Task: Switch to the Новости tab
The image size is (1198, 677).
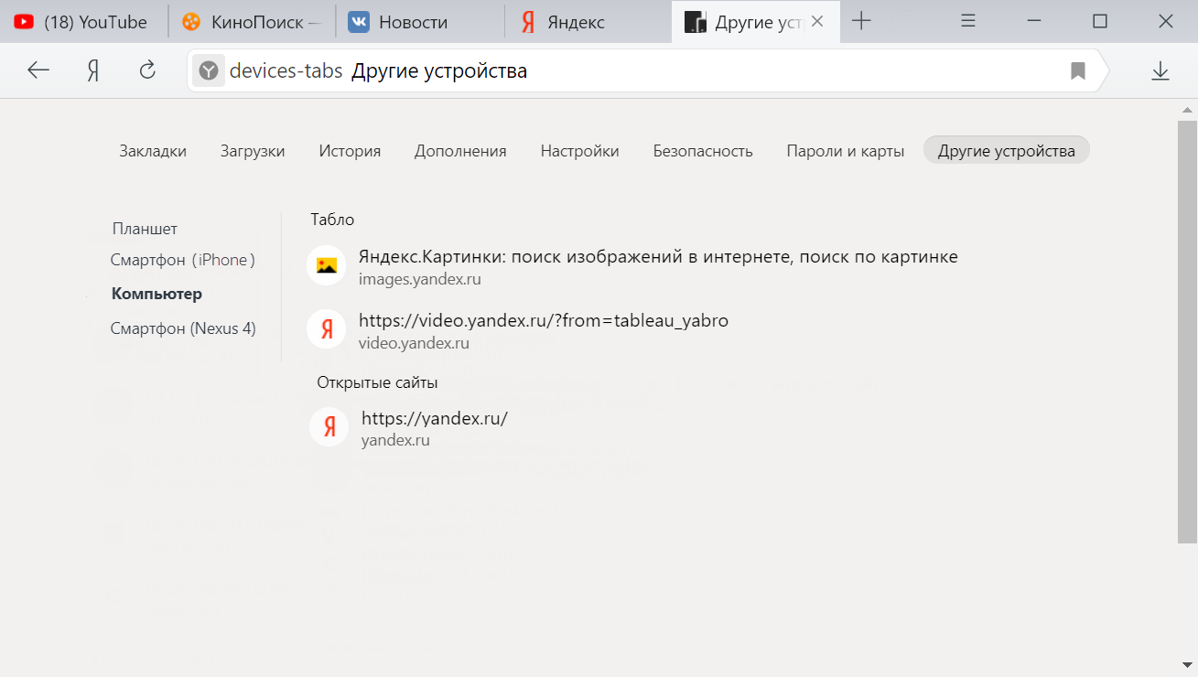Action: click(420, 22)
